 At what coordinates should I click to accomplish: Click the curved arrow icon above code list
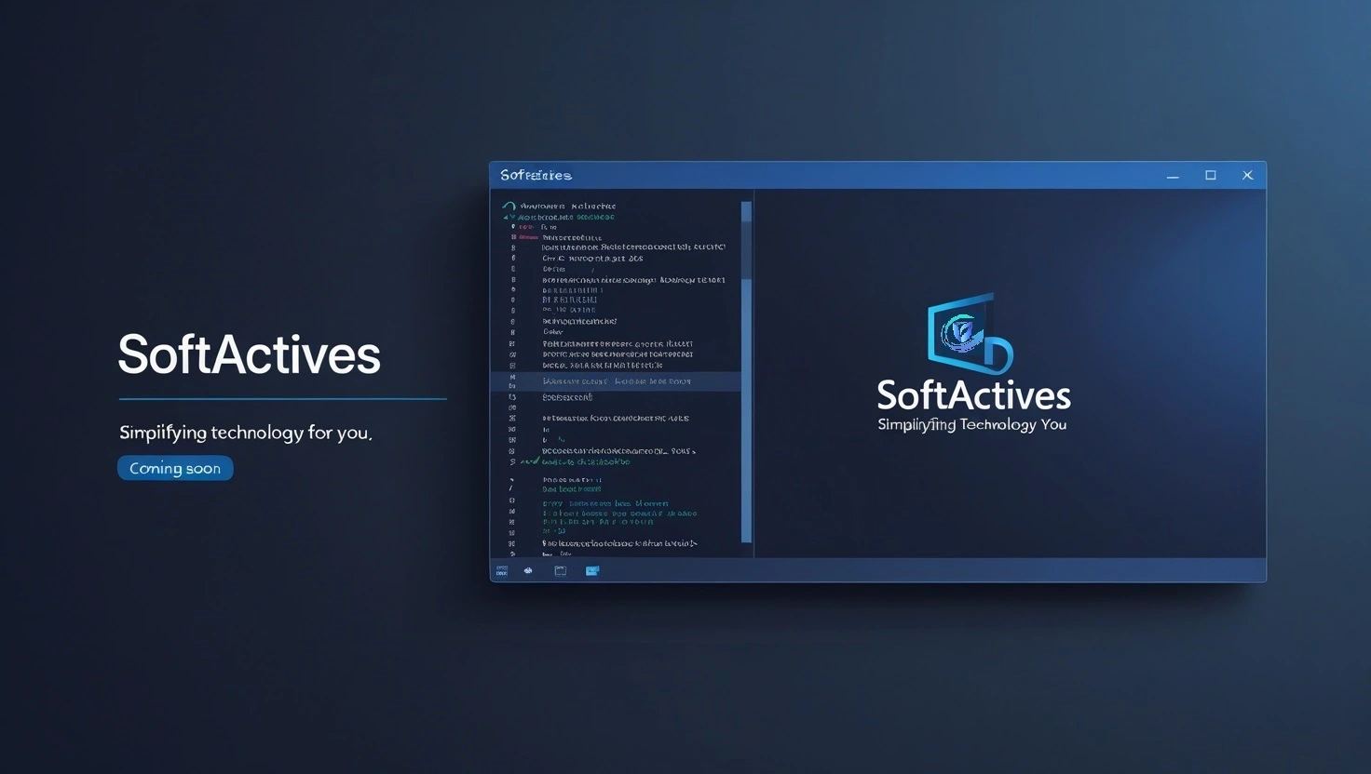pos(509,206)
